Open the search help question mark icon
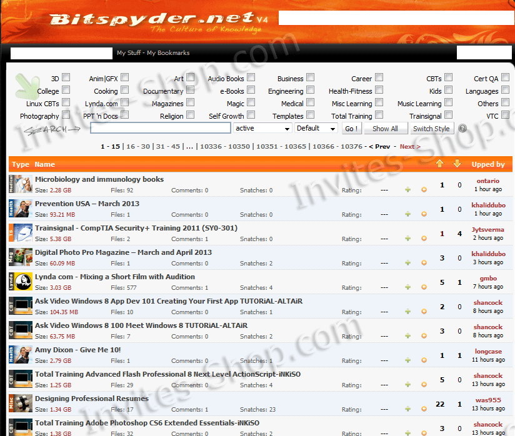The height and width of the screenshot is (436, 515). coord(462,128)
